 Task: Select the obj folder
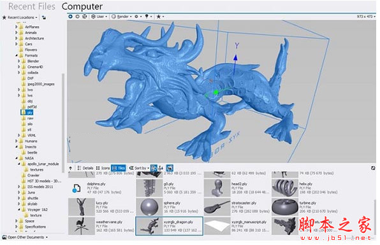27,101
